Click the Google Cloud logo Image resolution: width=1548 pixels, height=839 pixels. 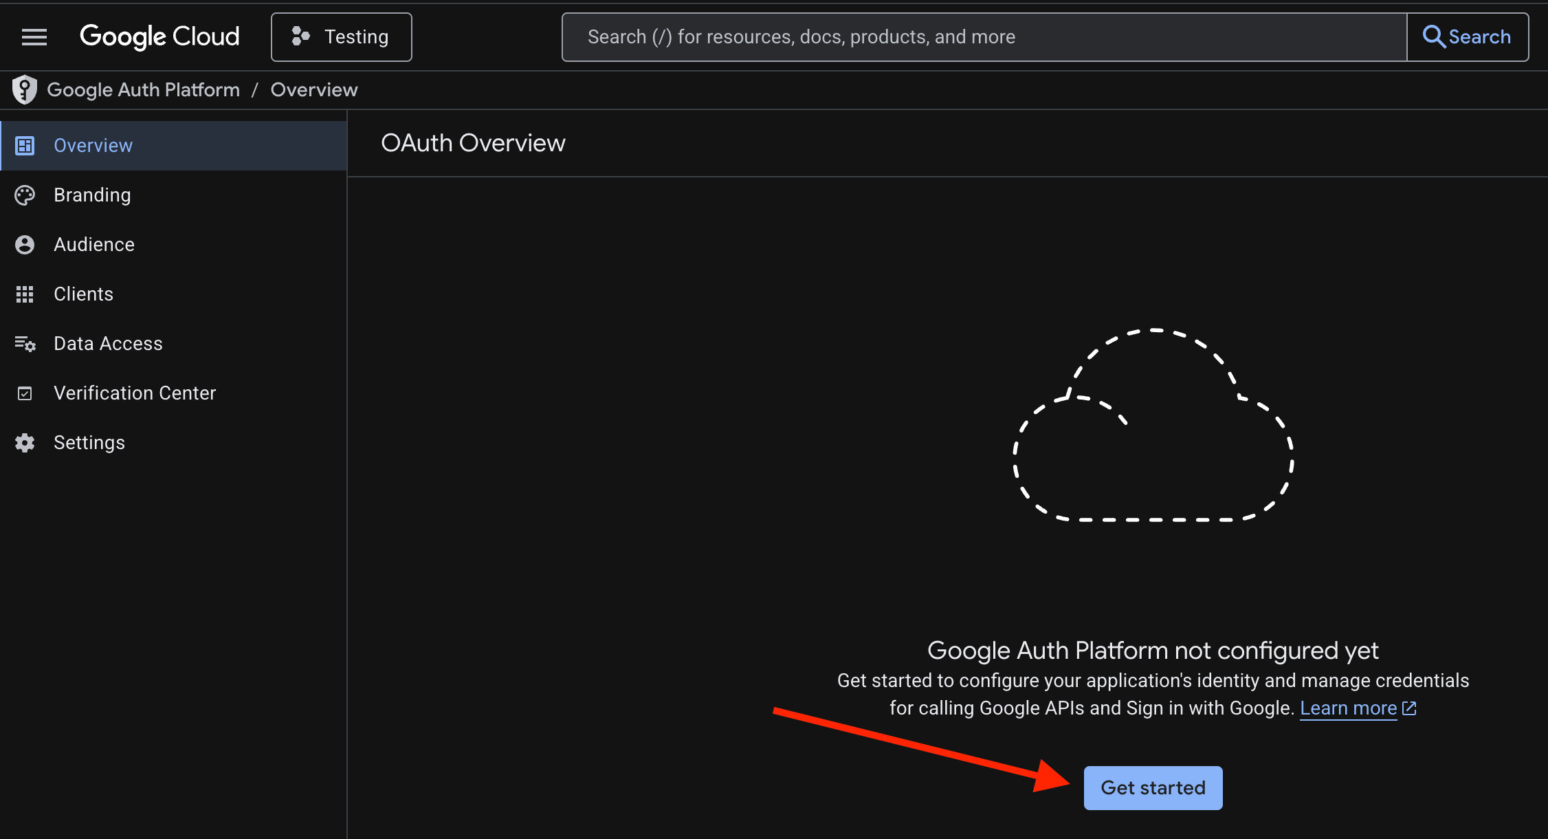click(x=159, y=37)
